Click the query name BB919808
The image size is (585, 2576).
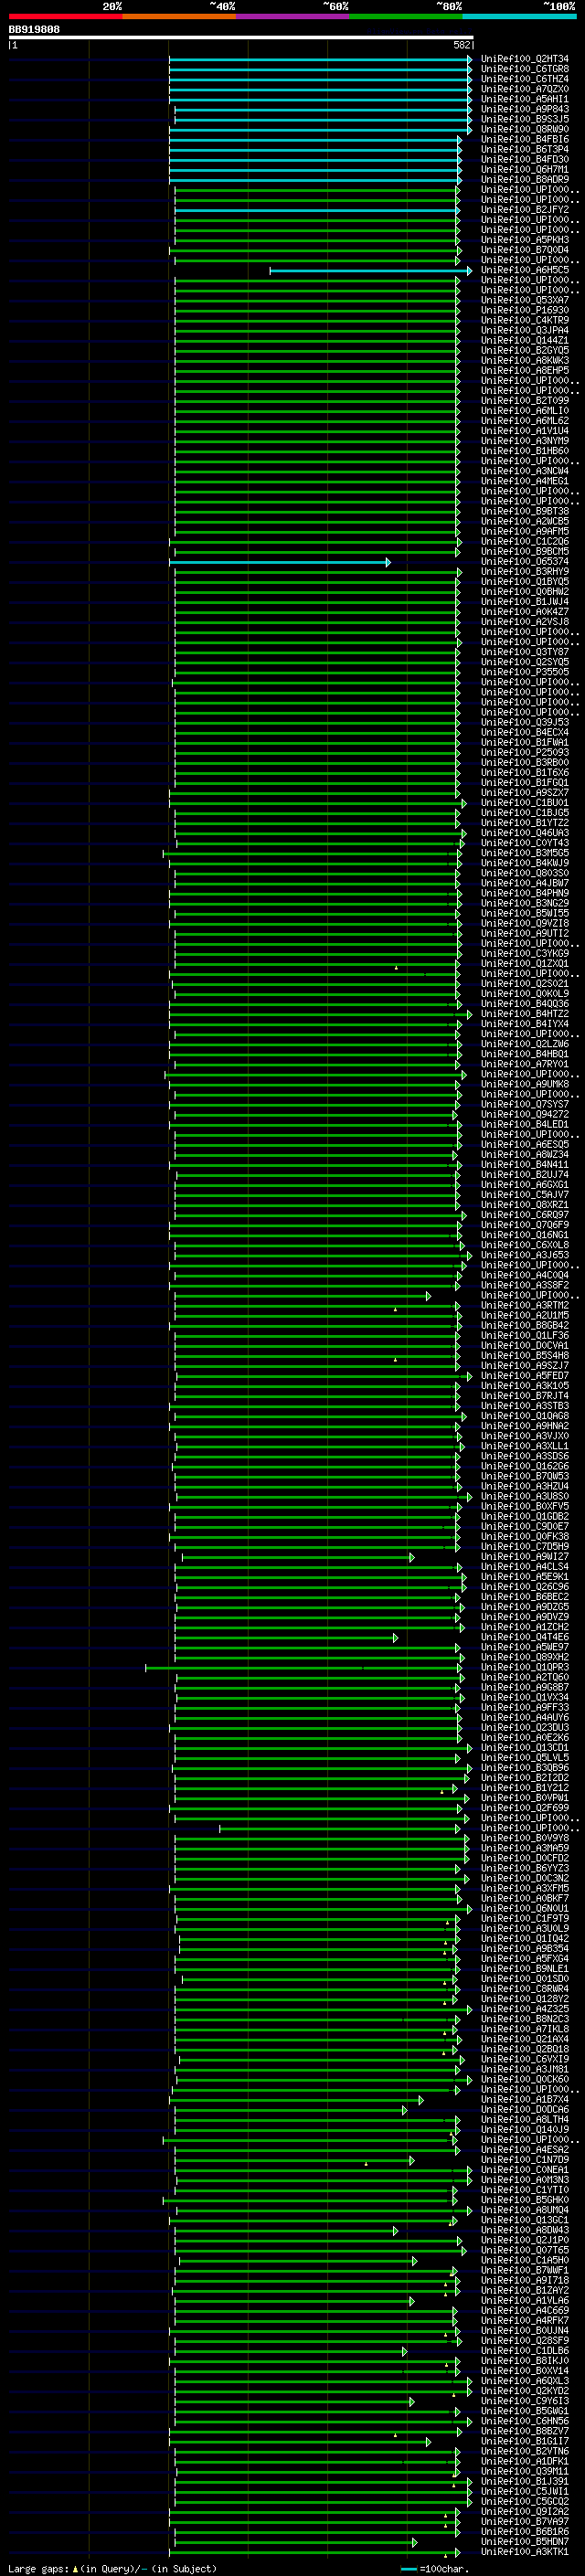[34, 30]
